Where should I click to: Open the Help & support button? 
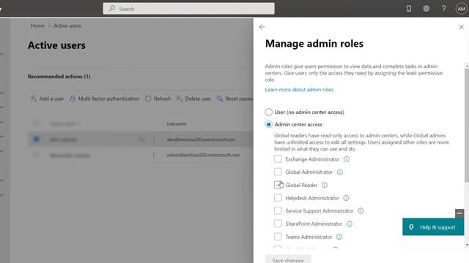click(x=433, y=227)
